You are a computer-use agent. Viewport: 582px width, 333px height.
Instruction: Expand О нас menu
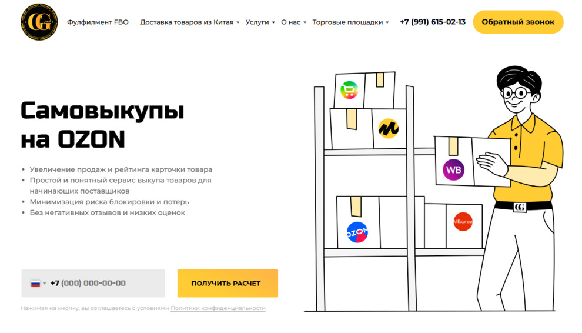[293, 22]
